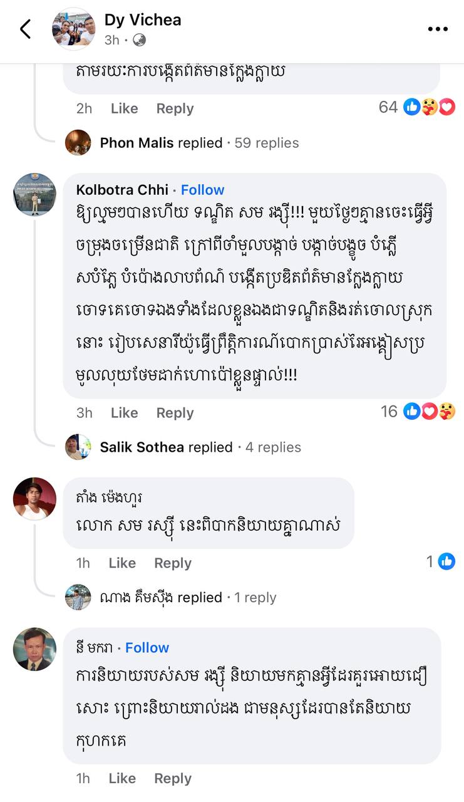Viewport: 464px width, 802px height.
Task: Like the comment by នី មករា
Action: pyautogui.click(x=122, y=778)
